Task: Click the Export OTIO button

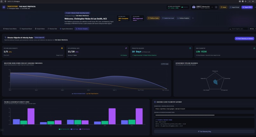Action: [x=247, y=7]
